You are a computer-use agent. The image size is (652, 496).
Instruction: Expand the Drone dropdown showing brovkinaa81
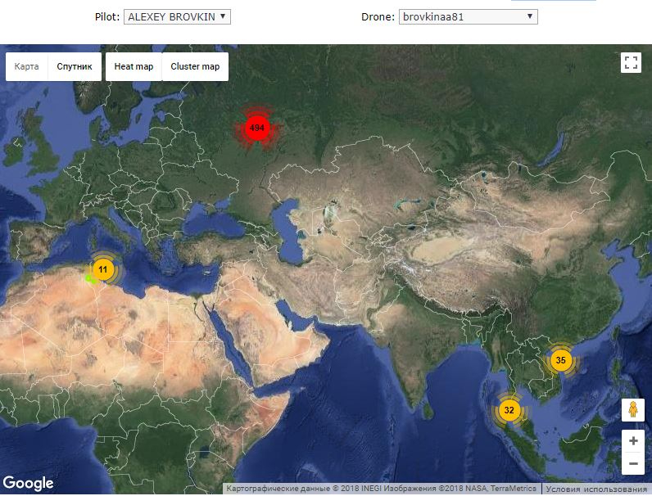(468, 16)
